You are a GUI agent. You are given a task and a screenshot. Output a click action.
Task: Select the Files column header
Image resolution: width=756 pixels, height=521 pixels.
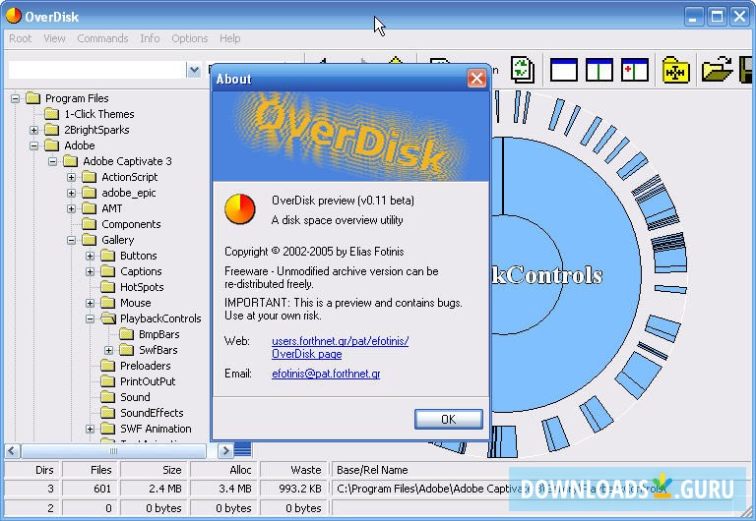[91, 470]
